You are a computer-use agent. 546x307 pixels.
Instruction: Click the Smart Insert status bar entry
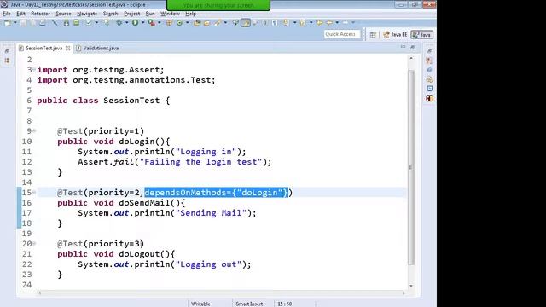point(249,304)
